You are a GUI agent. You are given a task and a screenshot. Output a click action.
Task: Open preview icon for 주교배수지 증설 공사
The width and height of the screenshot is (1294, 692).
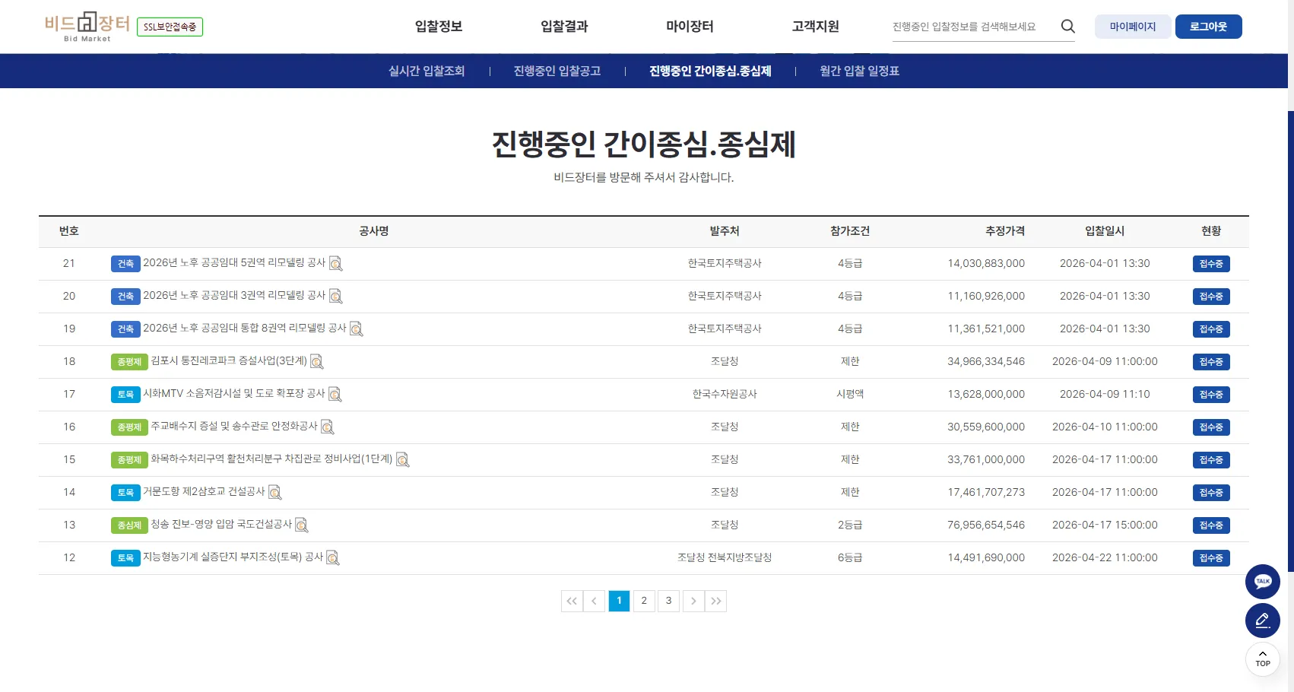[328, 427]
